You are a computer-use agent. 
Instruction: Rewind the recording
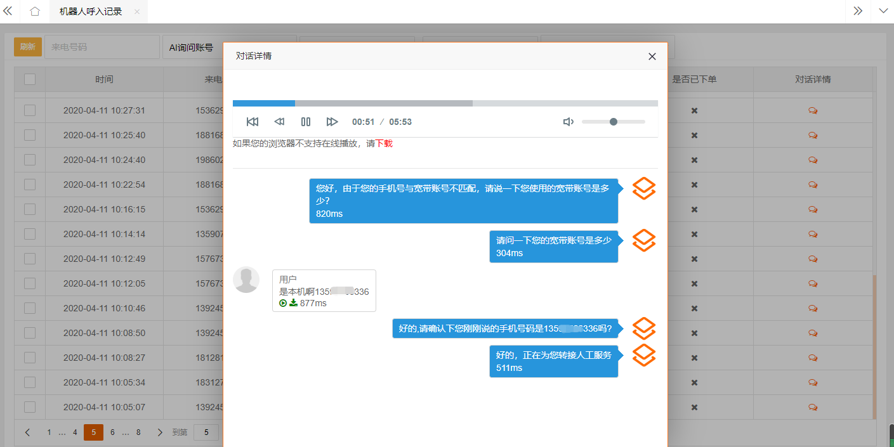[x=279, y=121]
